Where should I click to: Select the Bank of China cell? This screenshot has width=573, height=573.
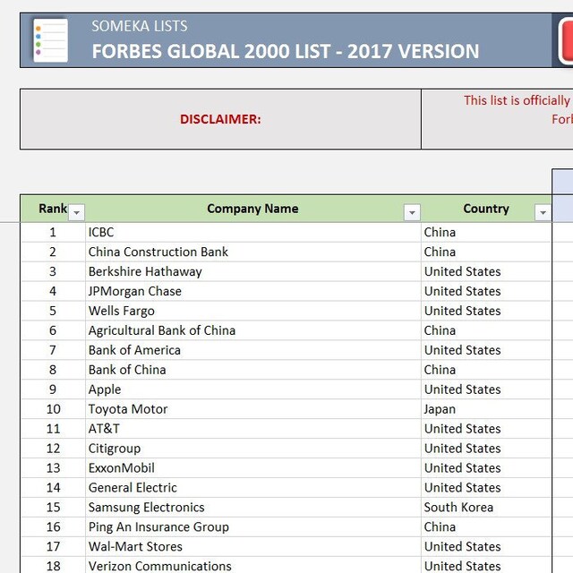252,370
